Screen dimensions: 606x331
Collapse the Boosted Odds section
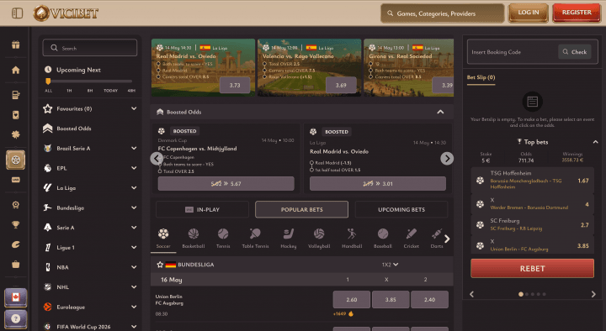pos(440,112)
